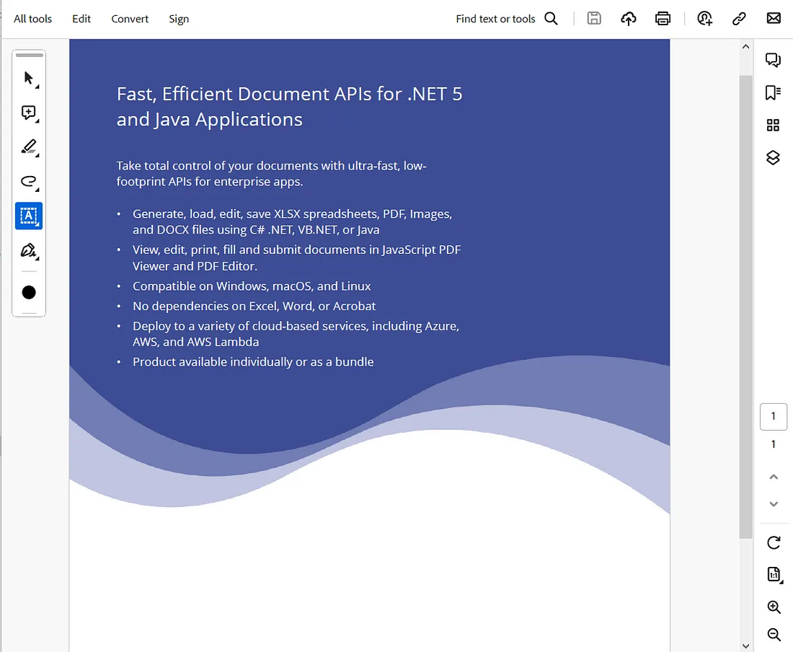The width and height of the screenshot is (793, 652).
Task: Open the Comments panel
Action: 773,61
